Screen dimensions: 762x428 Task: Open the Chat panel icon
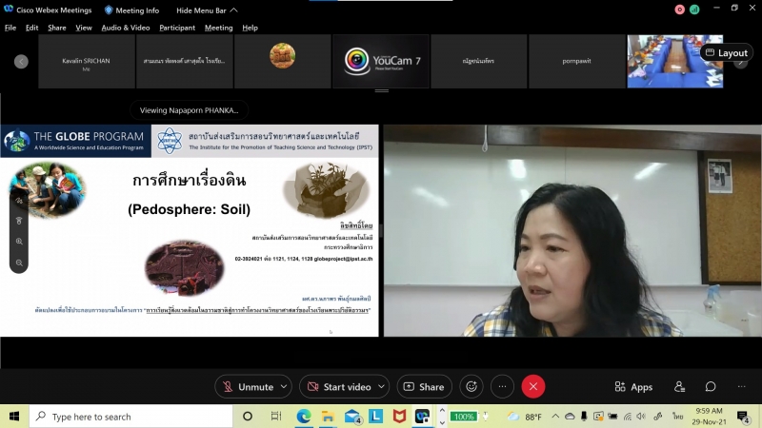(x=711, y=387)
